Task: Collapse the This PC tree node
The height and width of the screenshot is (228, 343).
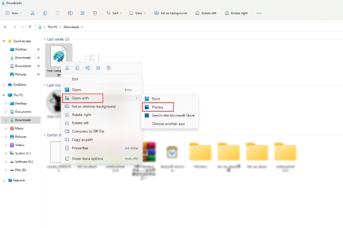Action: (4, 95)
